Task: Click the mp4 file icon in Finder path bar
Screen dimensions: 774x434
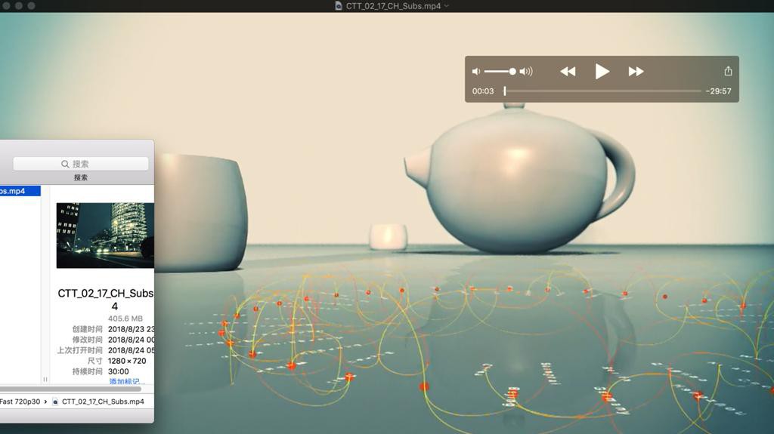Action: (55, 402)
